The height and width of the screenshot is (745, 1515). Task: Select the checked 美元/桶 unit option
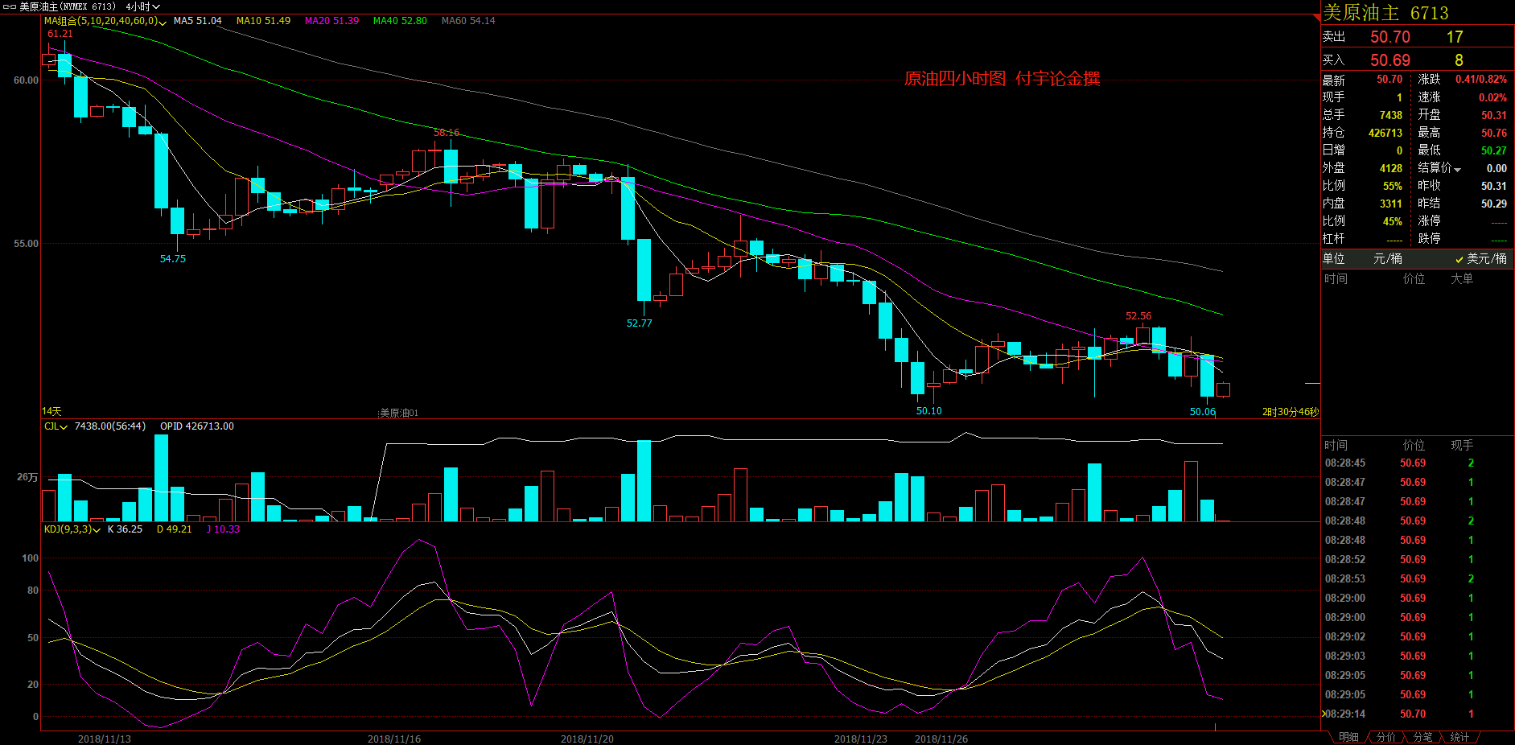pyautogui.click(x=1480, y=258)
